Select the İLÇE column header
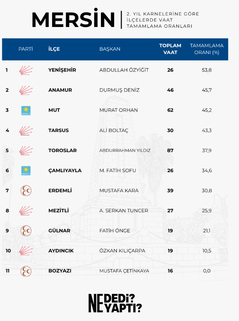Viewport: 239px width, 321px height. click(54, 49)
